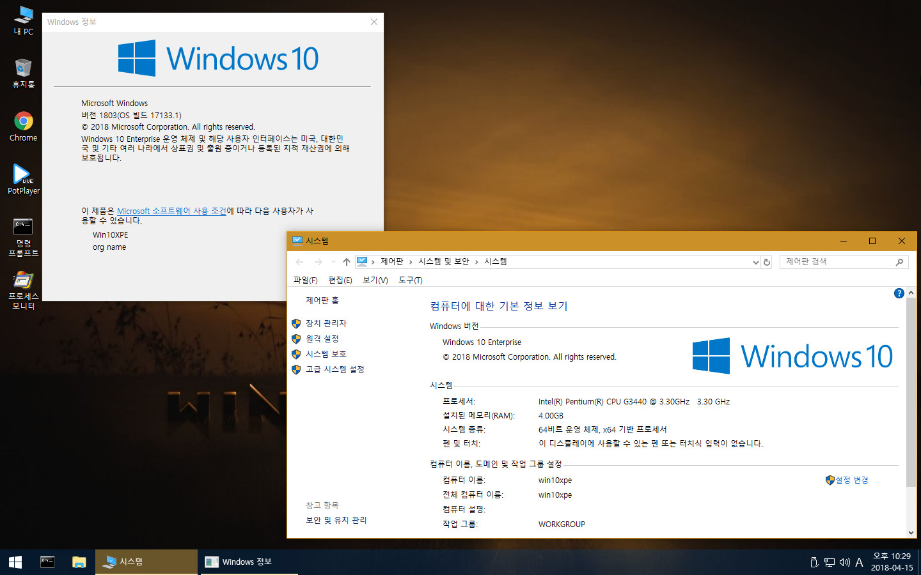The height and width of the screenshot is (575, 921).
Task: Click the Forward arrow in the 시스템 window
Action: (x=318, y=262)
